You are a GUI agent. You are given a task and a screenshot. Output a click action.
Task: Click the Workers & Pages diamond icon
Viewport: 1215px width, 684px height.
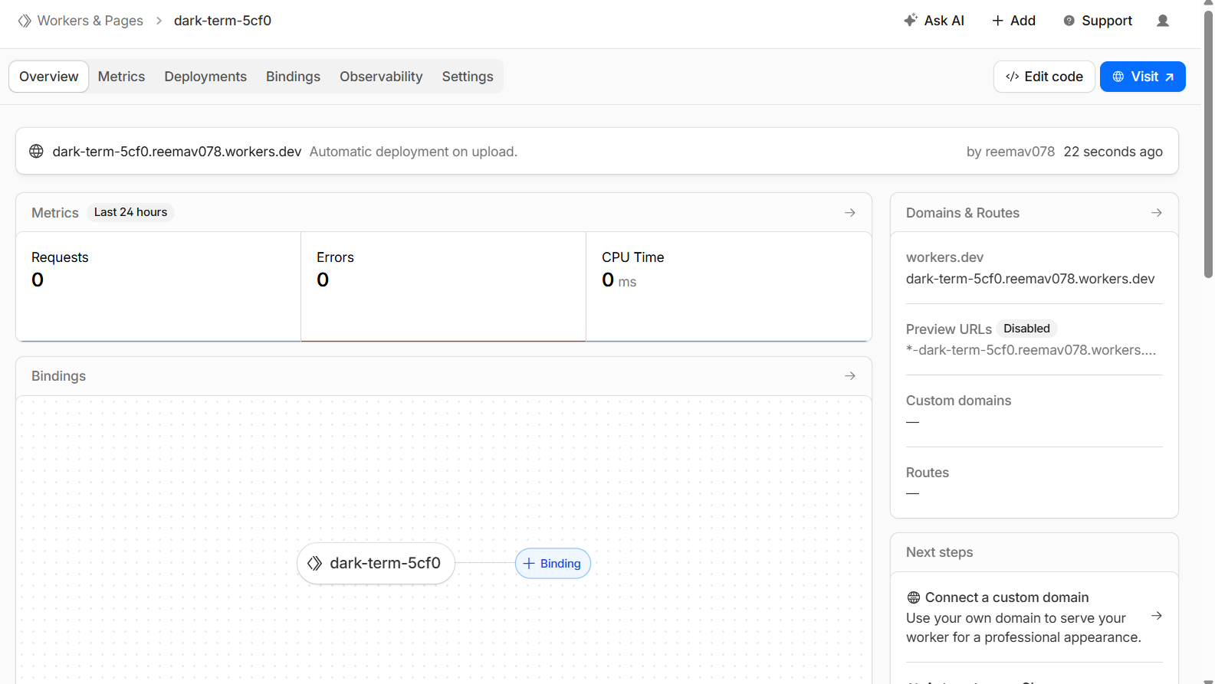click(x=25, y=21)
